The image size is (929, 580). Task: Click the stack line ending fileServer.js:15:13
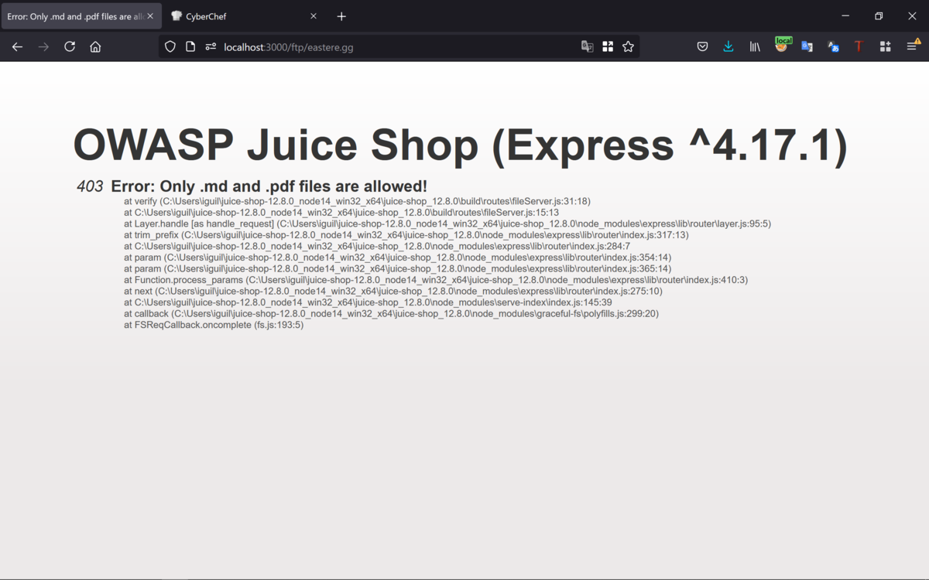[341, 213]
